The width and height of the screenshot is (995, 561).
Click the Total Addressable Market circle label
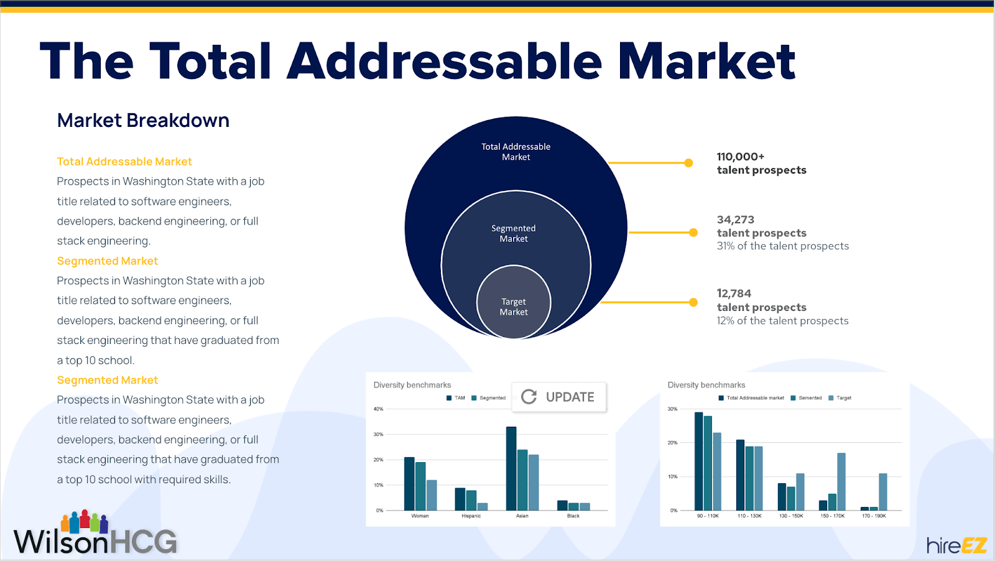pos(516,152)
